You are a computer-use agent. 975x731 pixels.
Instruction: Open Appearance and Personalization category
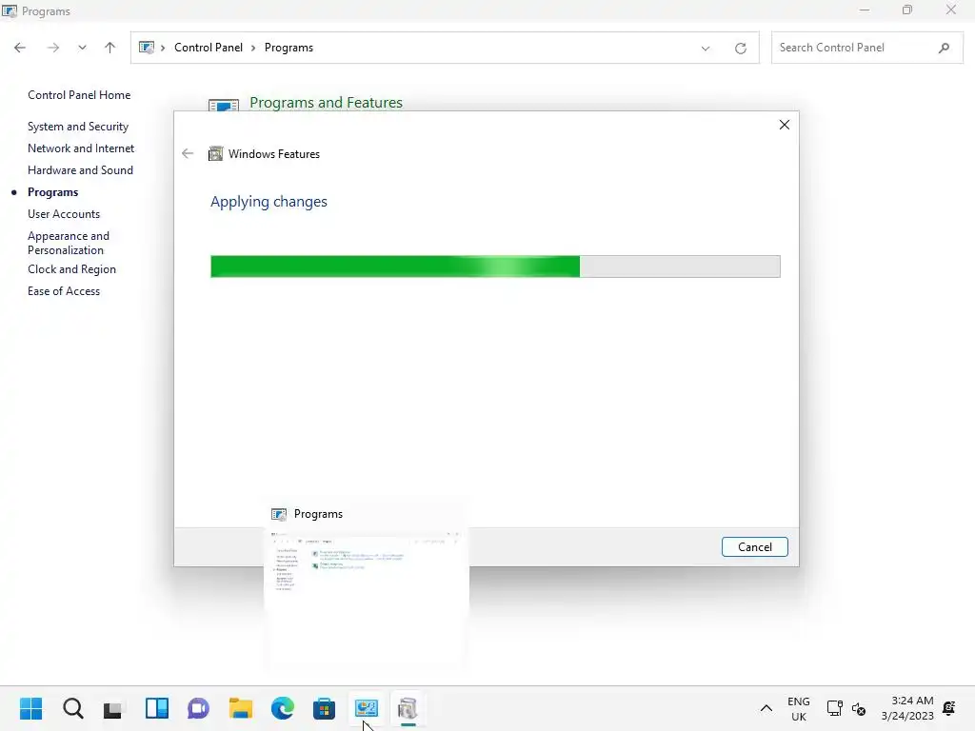[x=69, y=243]
